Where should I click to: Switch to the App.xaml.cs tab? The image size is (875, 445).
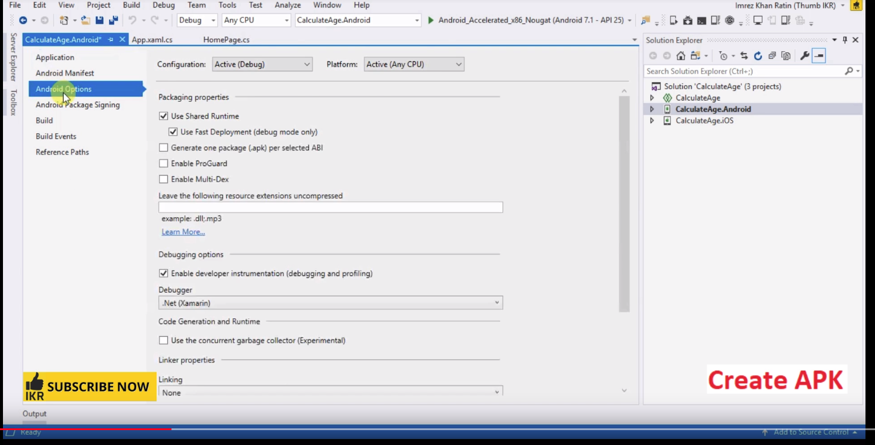pyautogui.click(x=152, y=40)
